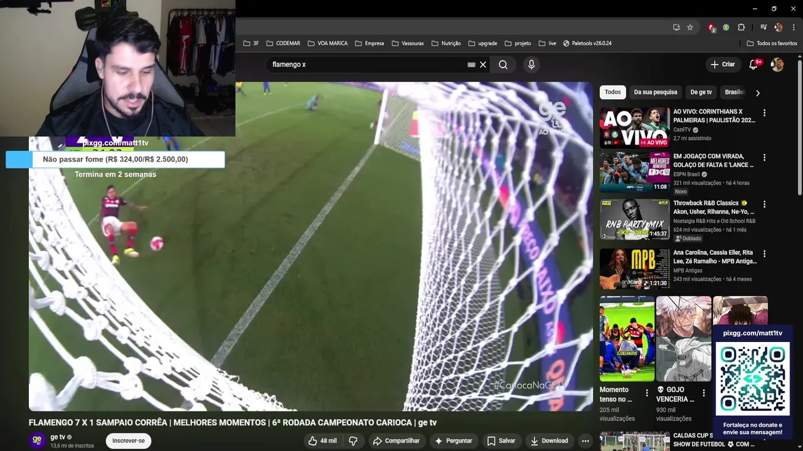Open more actions ellipsis below the video
The image size is (803, 451).
[x=585, y=441]
